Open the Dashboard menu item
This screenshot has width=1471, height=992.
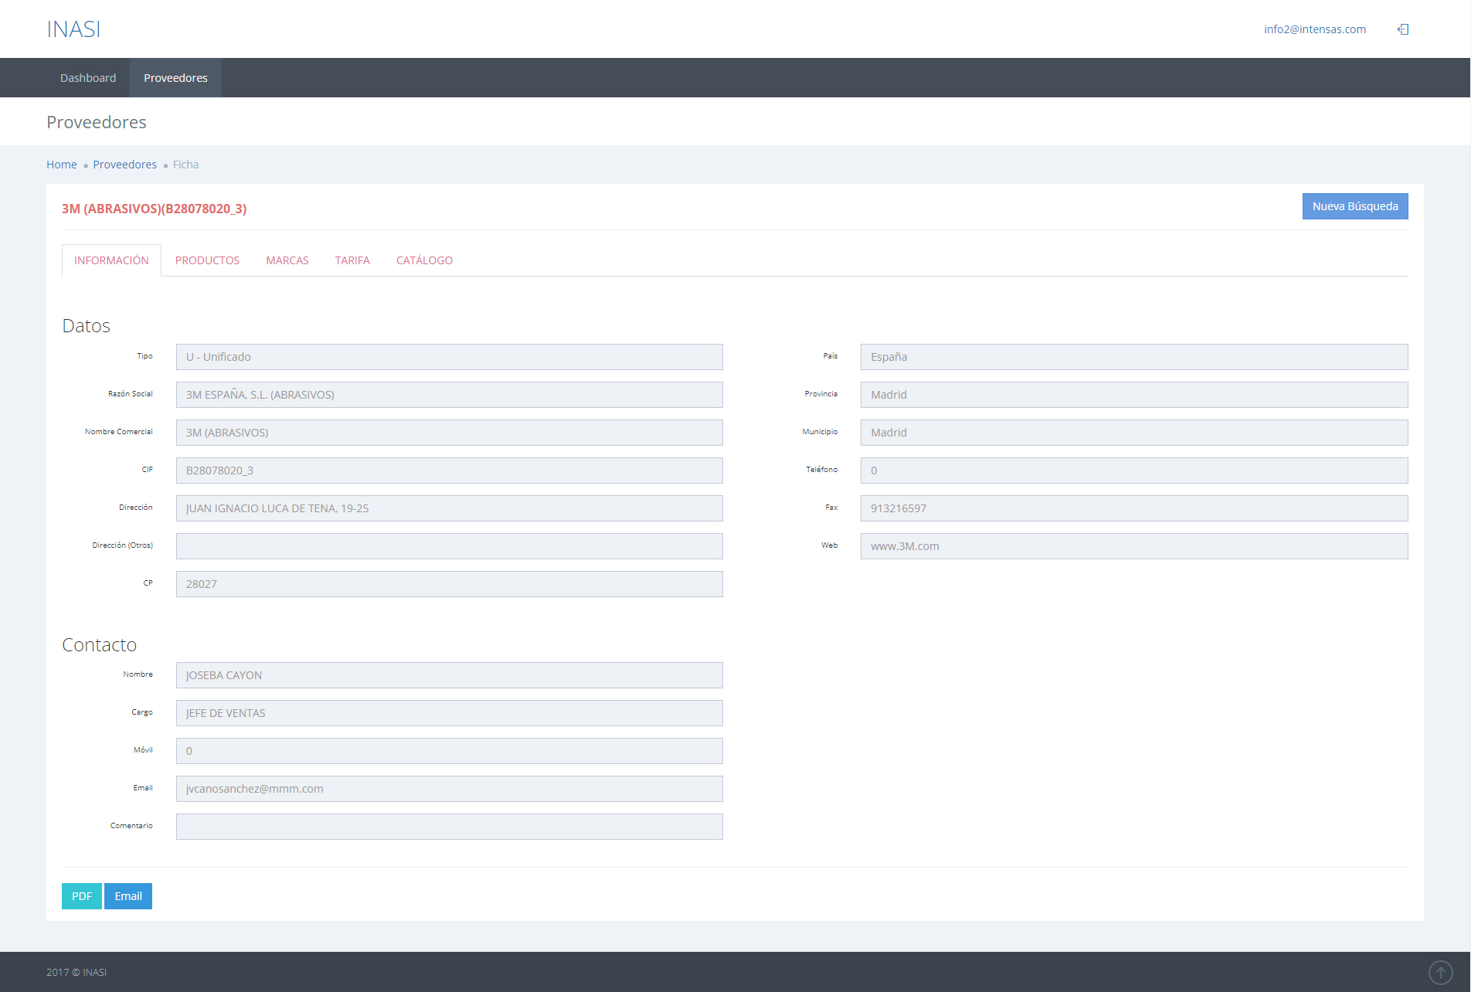[x=88, y=78]
